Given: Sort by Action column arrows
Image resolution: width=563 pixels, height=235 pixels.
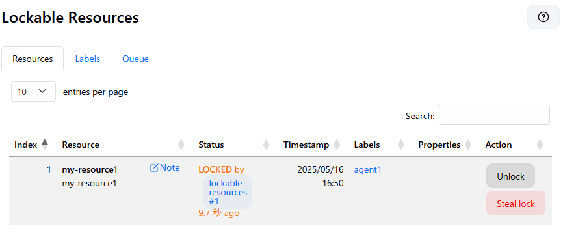Looking at the screenshot, I should pos(540,145).
